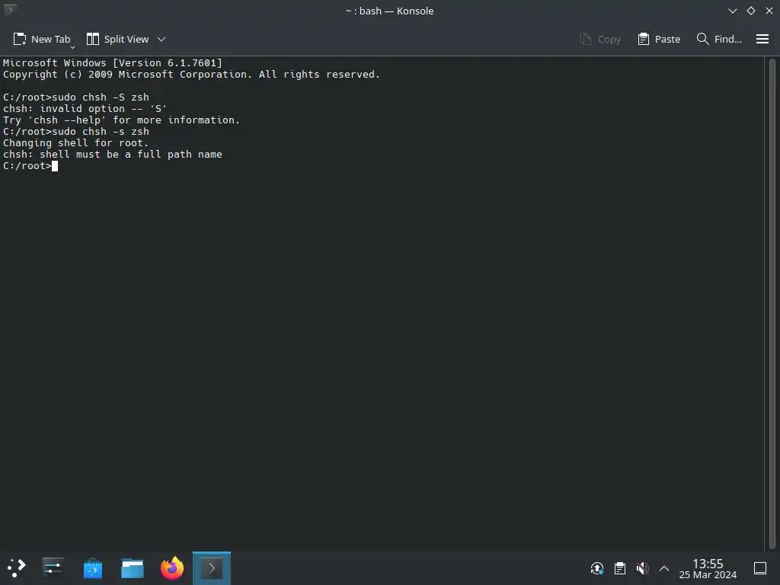
Task: Minimize the Konsole window
Action: point(732,11)
